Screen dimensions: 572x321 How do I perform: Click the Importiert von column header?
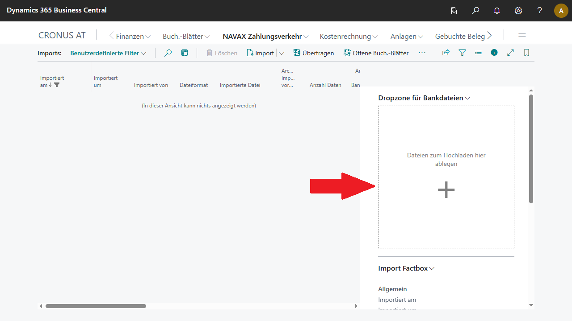point(151,85)
